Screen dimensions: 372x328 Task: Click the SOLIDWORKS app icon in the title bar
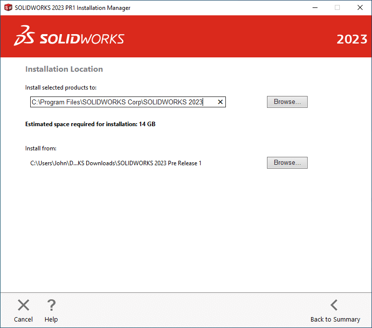click(x=8, y=7)
